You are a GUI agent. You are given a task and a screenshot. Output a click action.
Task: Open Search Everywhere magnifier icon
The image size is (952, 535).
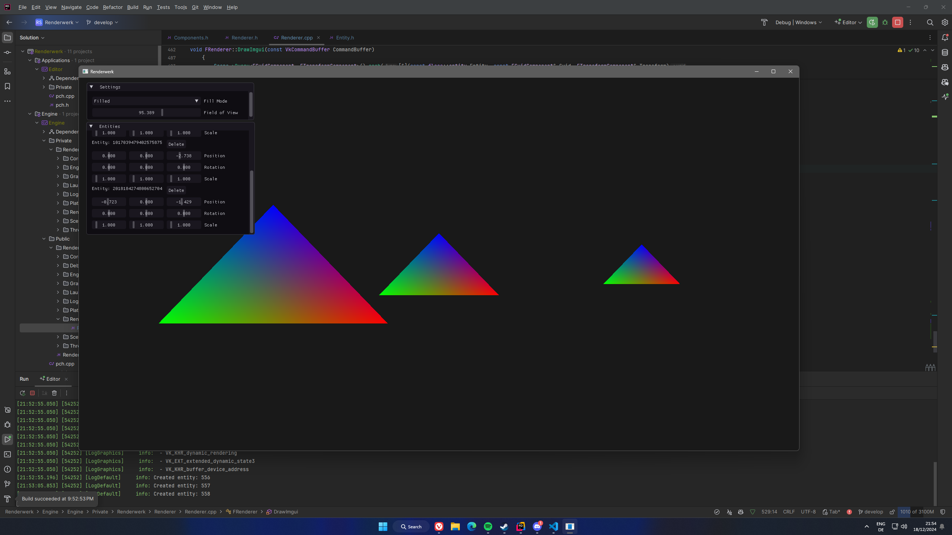pos(930,22)
